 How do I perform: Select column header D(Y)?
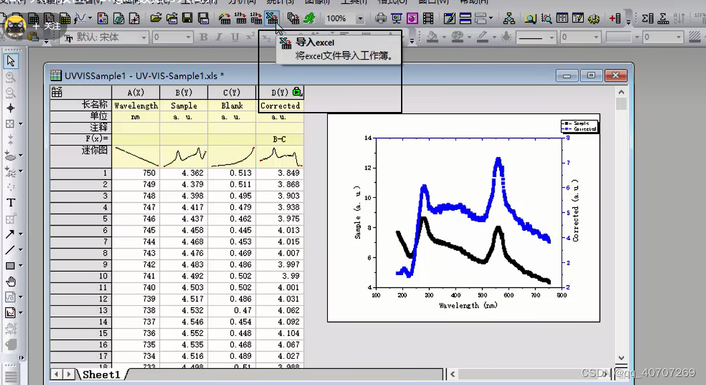[279, 92]
